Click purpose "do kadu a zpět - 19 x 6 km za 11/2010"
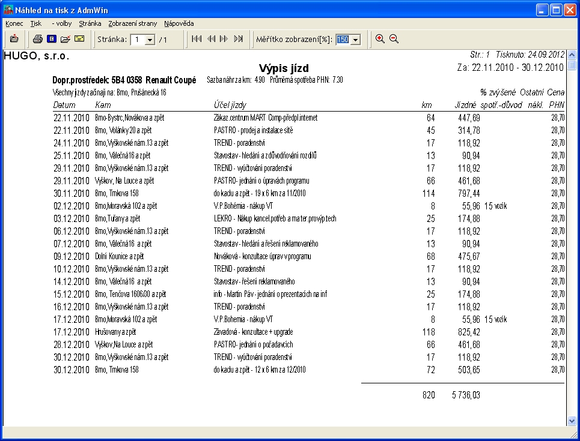The width and height of the screenshot is (580, 441). 260,194
